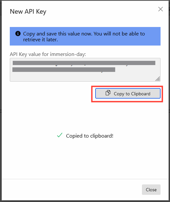Select the Copied to clipboard! message

[x=89, y=136]
